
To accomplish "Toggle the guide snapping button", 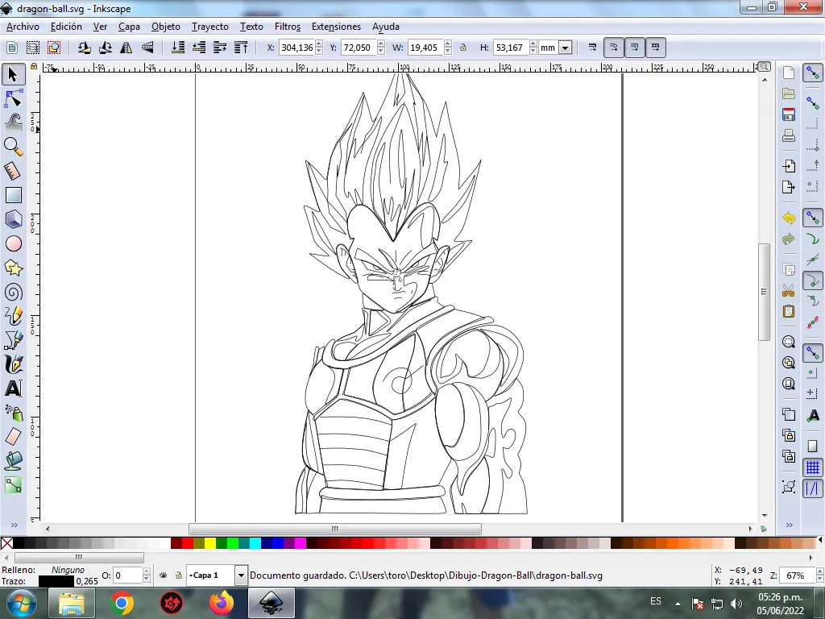I will point(813,488).
